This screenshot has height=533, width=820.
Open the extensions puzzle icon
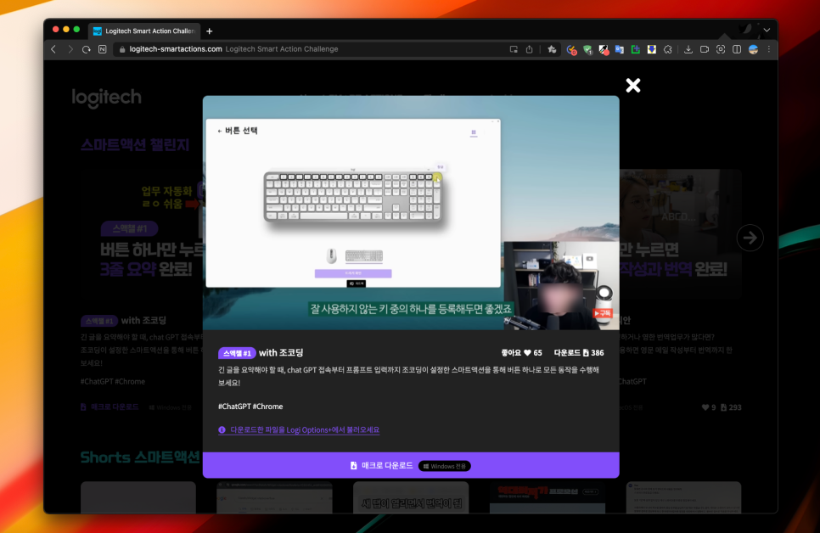point(668,50)
